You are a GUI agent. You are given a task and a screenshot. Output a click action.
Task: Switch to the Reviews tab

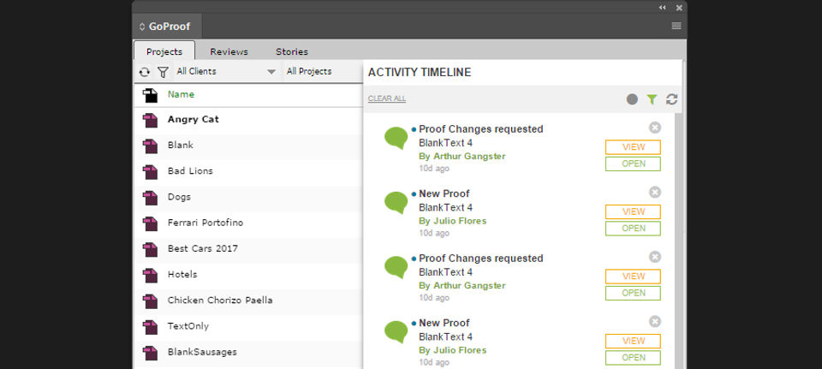tap(229, 51)
